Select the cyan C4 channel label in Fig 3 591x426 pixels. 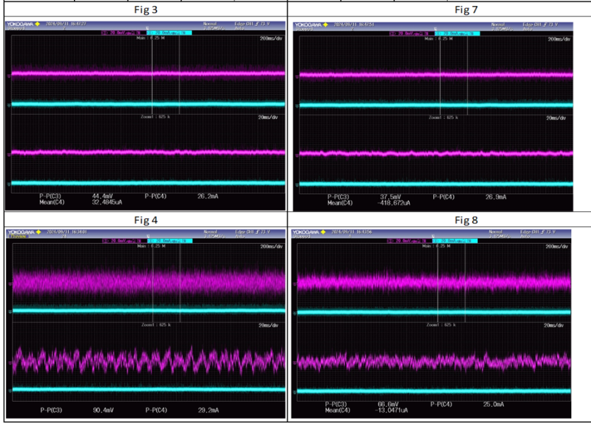tap(169, 33)
